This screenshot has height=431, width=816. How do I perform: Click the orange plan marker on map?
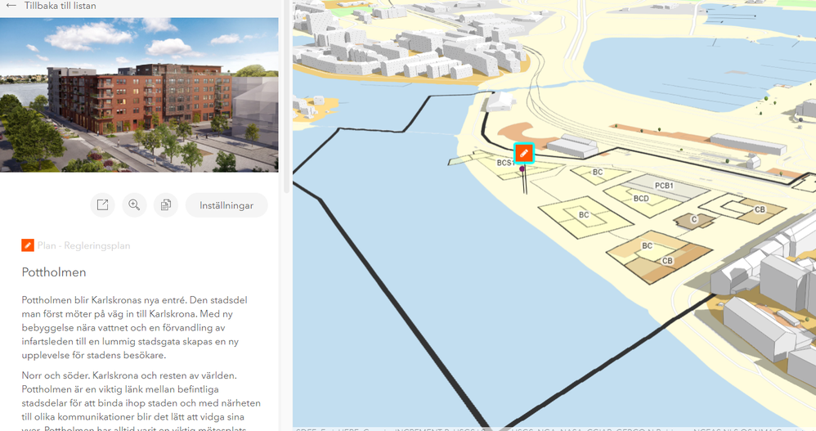524,154
